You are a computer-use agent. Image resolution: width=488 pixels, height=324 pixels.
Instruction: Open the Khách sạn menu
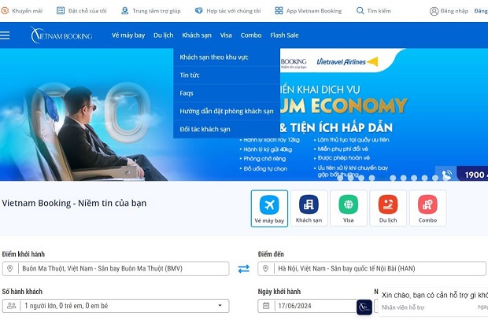pyautogui.click(x=197, y=35)
